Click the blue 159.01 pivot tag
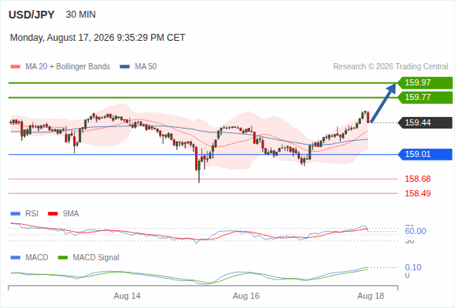455x308 pixels. [425, 155]
